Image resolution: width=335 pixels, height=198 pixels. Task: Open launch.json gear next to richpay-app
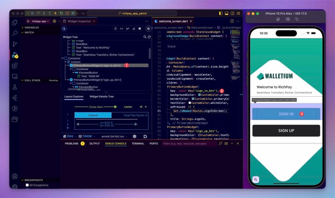(54, 21)
